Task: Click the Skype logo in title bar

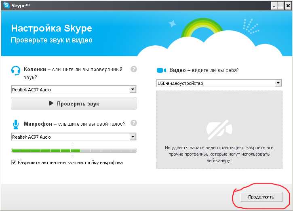Action: pos(6,5)
